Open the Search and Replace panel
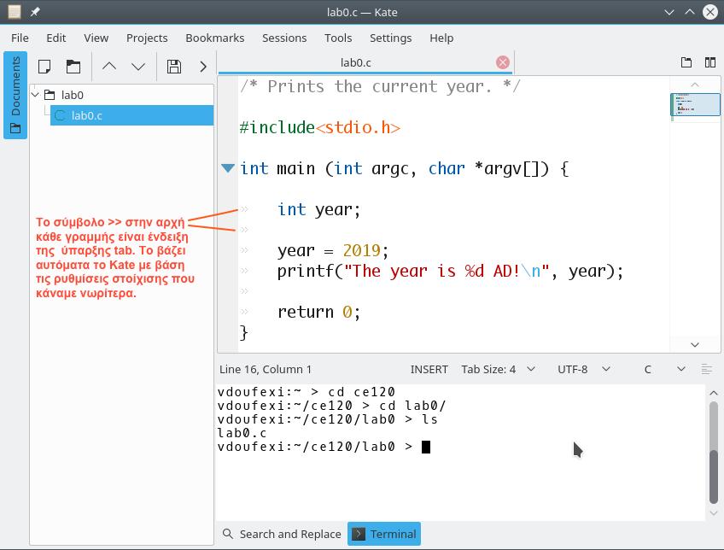The image size is (724, 550). [x=282, y=534]
